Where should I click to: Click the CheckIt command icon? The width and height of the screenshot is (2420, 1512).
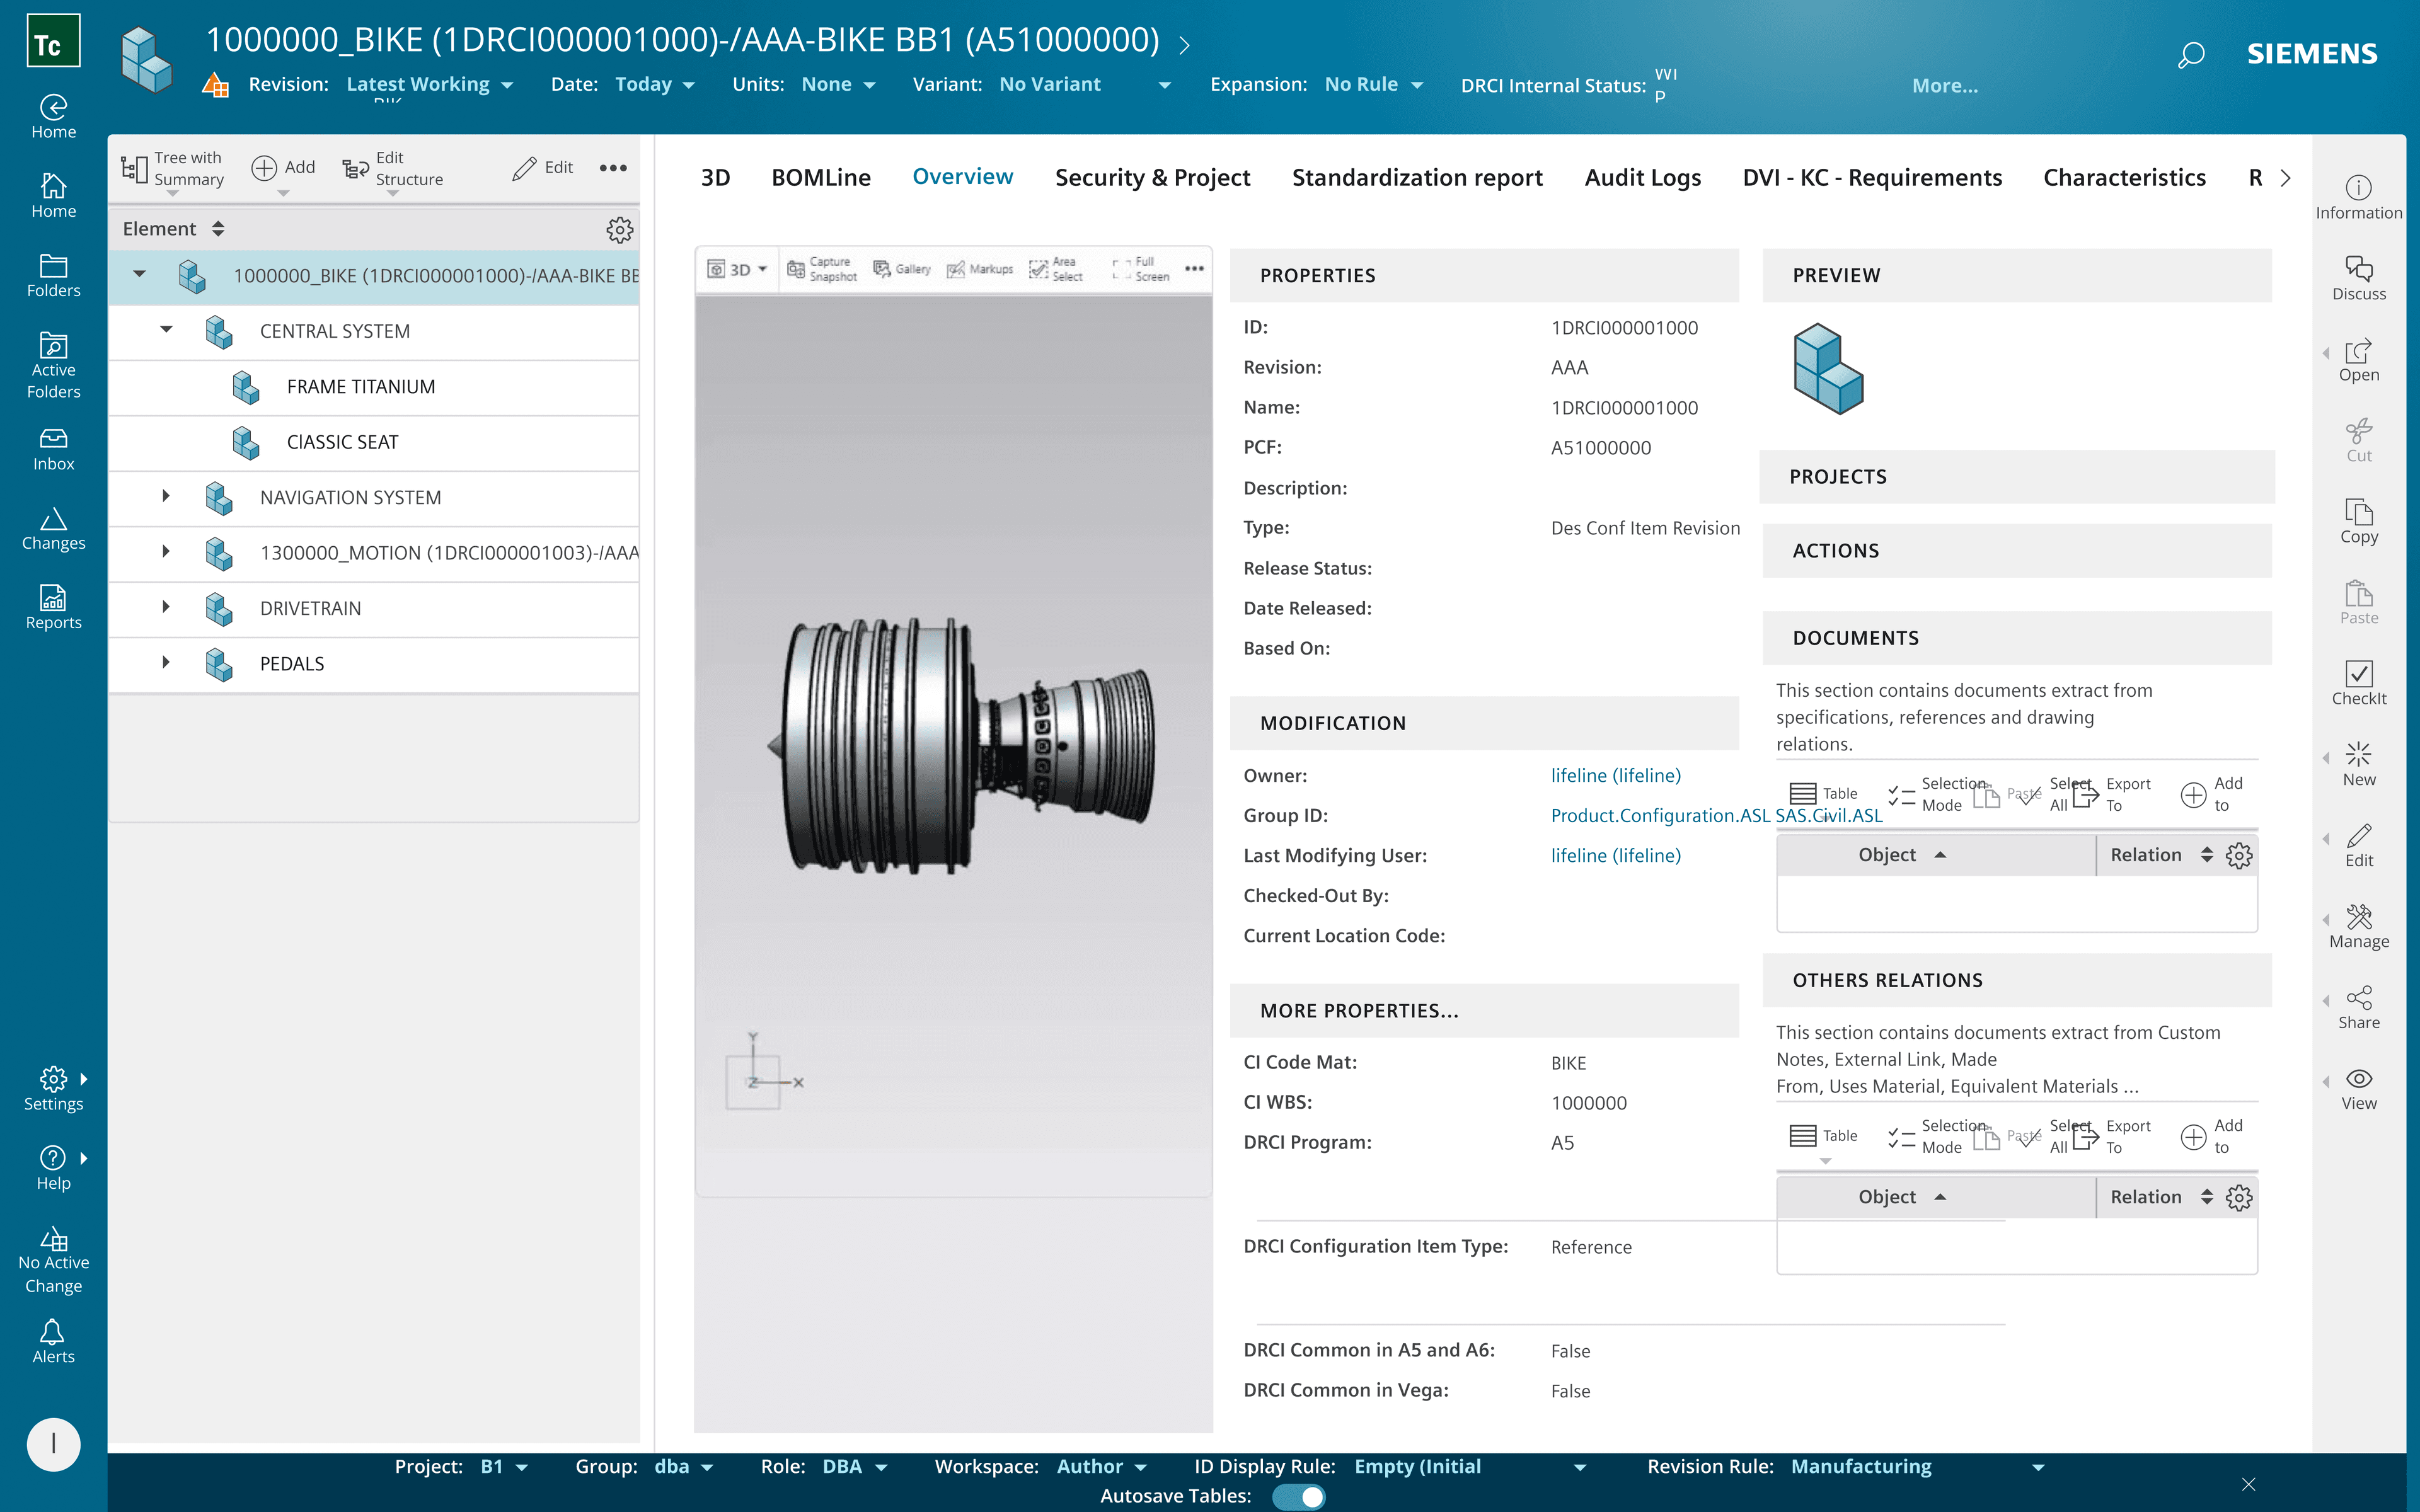coord(2358,684)
